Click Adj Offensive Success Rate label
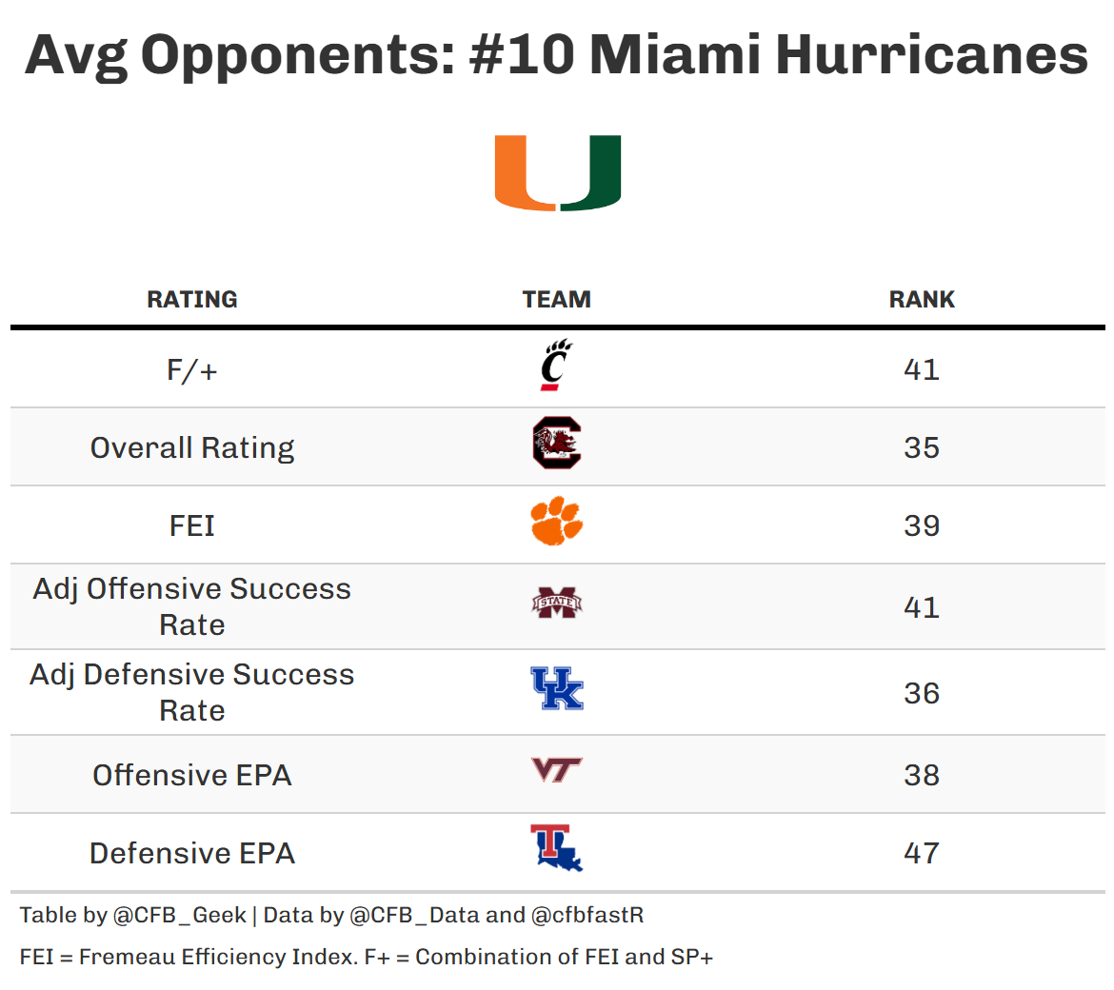 [x=192, y=606]
